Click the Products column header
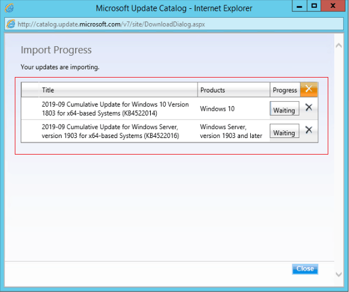 tap(234, 90)
